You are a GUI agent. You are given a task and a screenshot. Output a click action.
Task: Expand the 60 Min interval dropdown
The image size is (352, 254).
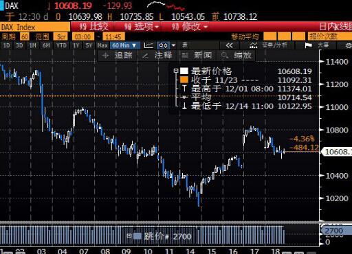coord(124,45)
